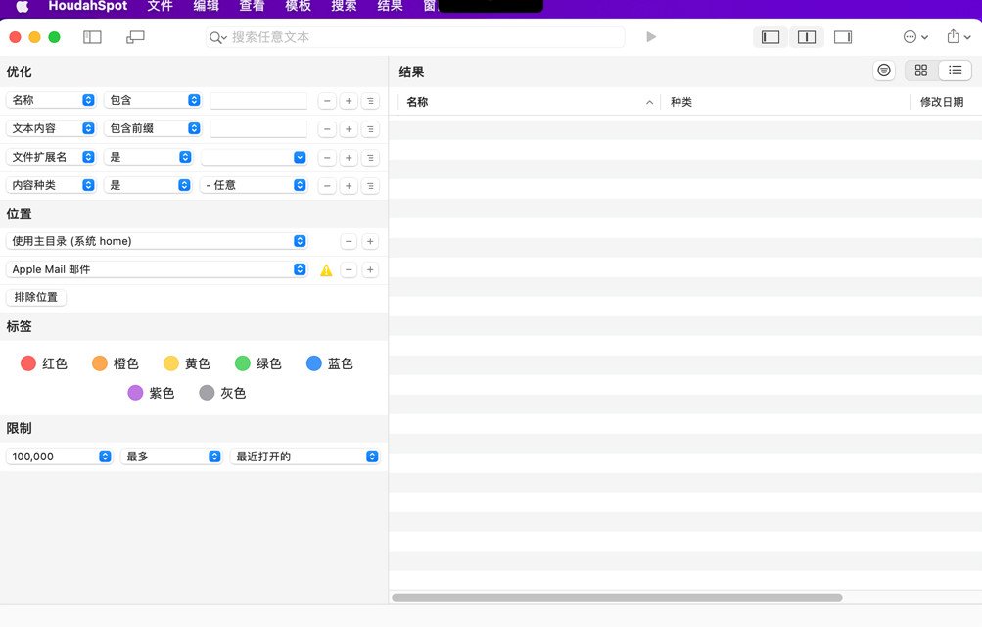Toggle the left sidebar icon in toolbar
Screen dimensions: 982x627
92,37
